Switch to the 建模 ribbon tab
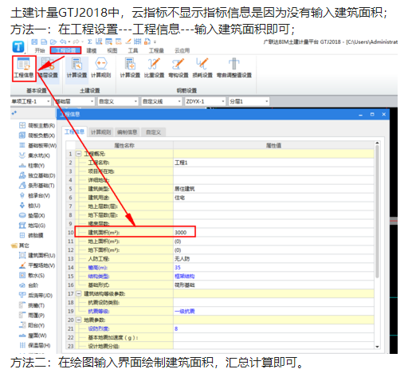This screenshot has height=377, width=408. pyautogui.click(x=92, y=50)
